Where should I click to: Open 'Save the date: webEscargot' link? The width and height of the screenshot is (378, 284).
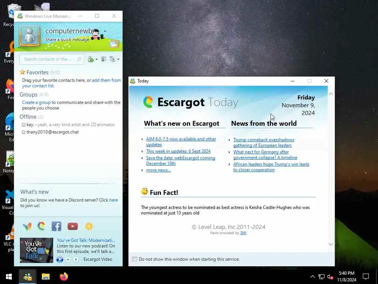(x=181, y=160)
